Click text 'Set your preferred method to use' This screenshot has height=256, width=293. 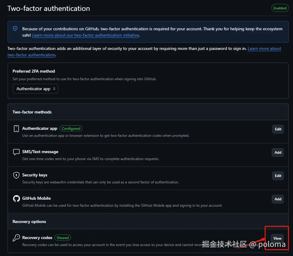[39, 79]
